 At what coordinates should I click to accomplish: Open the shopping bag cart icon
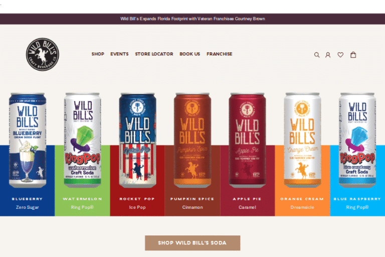coord(353,55)
